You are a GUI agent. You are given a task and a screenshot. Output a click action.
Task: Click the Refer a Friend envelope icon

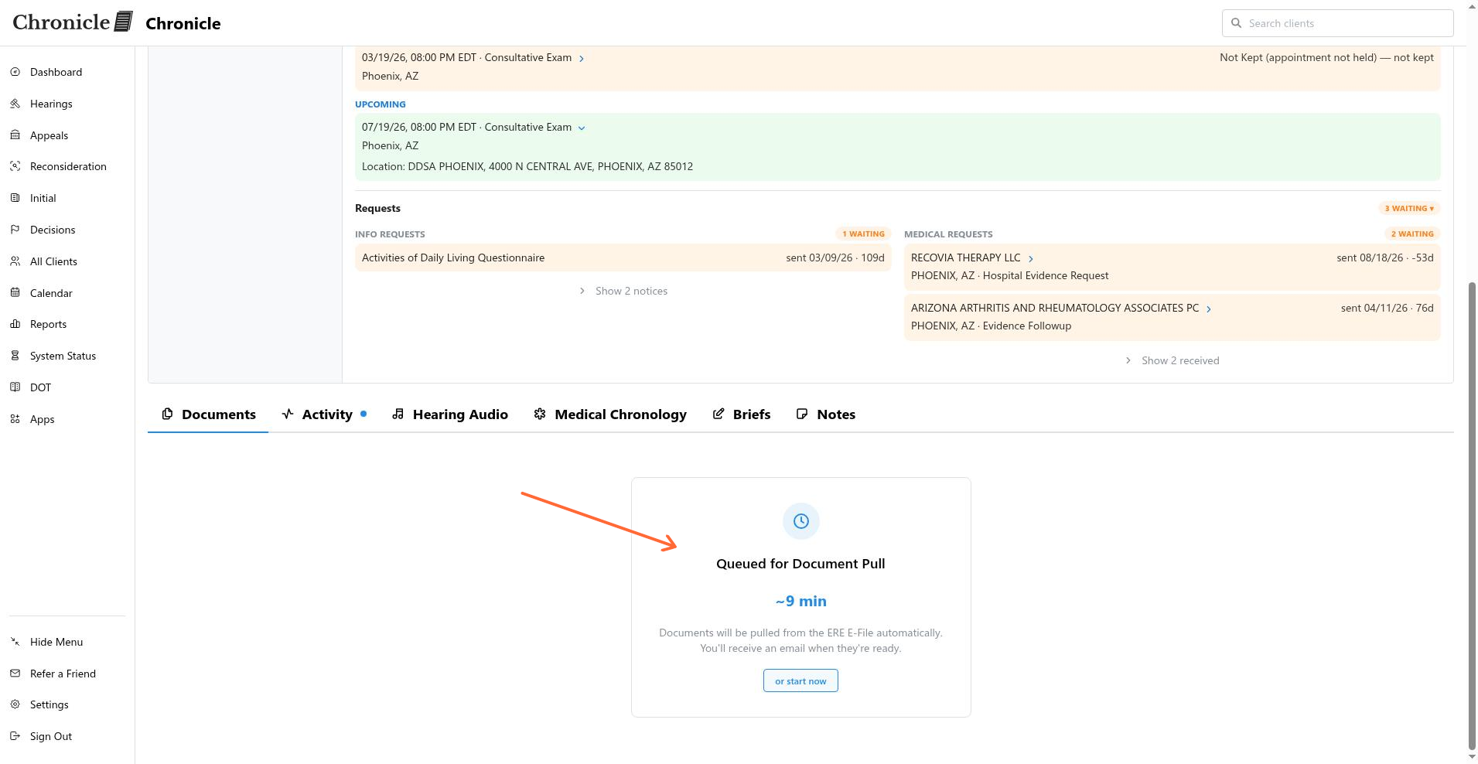pyautogui.click(x=15, y=674)
